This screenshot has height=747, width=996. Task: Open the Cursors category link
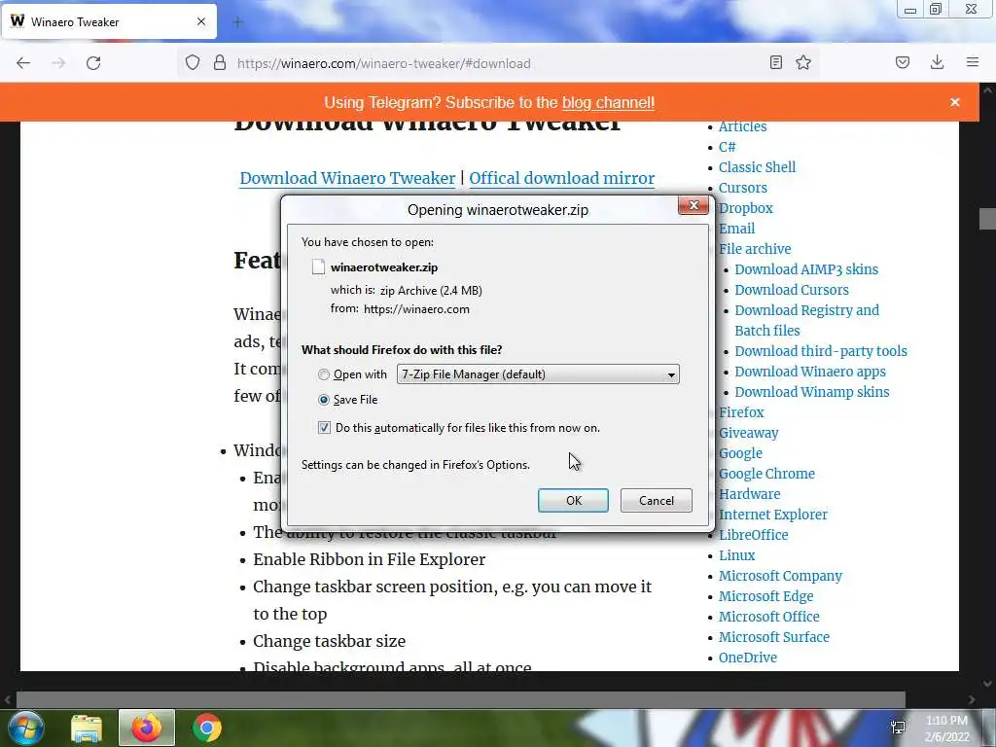(x=742, y=188)
